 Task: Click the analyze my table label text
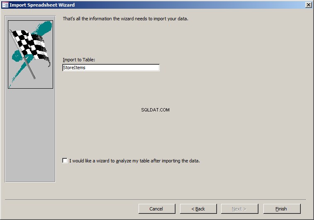coord(134,161)
